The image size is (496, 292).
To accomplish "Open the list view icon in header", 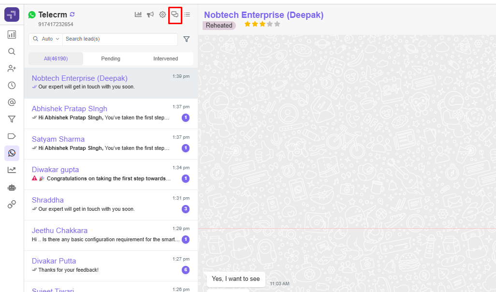I will pyautogui.click(x=187, y=15).
